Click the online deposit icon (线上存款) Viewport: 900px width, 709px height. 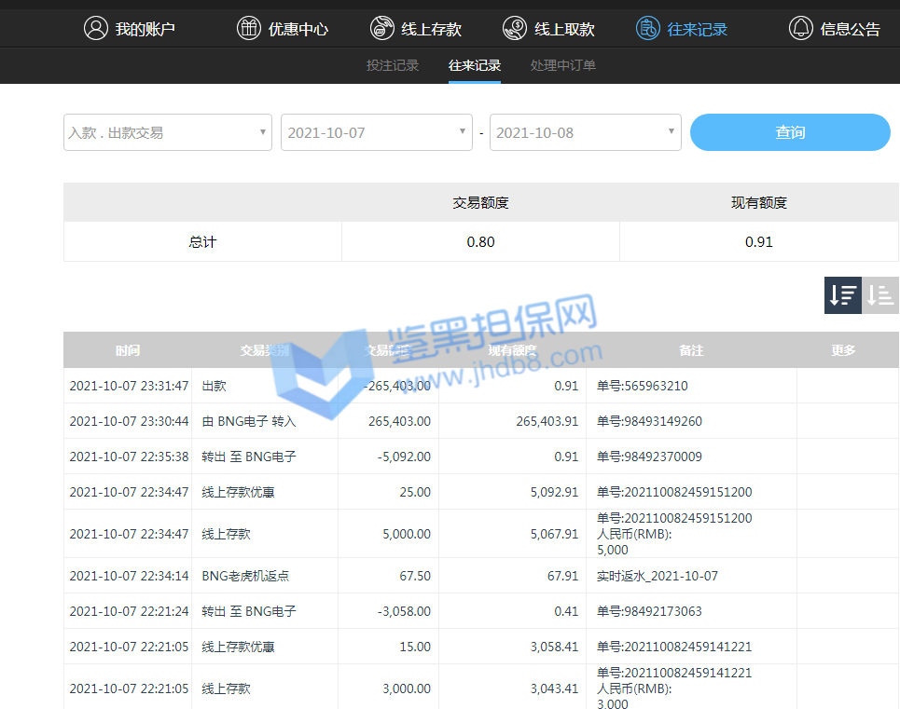coord(382,28)
